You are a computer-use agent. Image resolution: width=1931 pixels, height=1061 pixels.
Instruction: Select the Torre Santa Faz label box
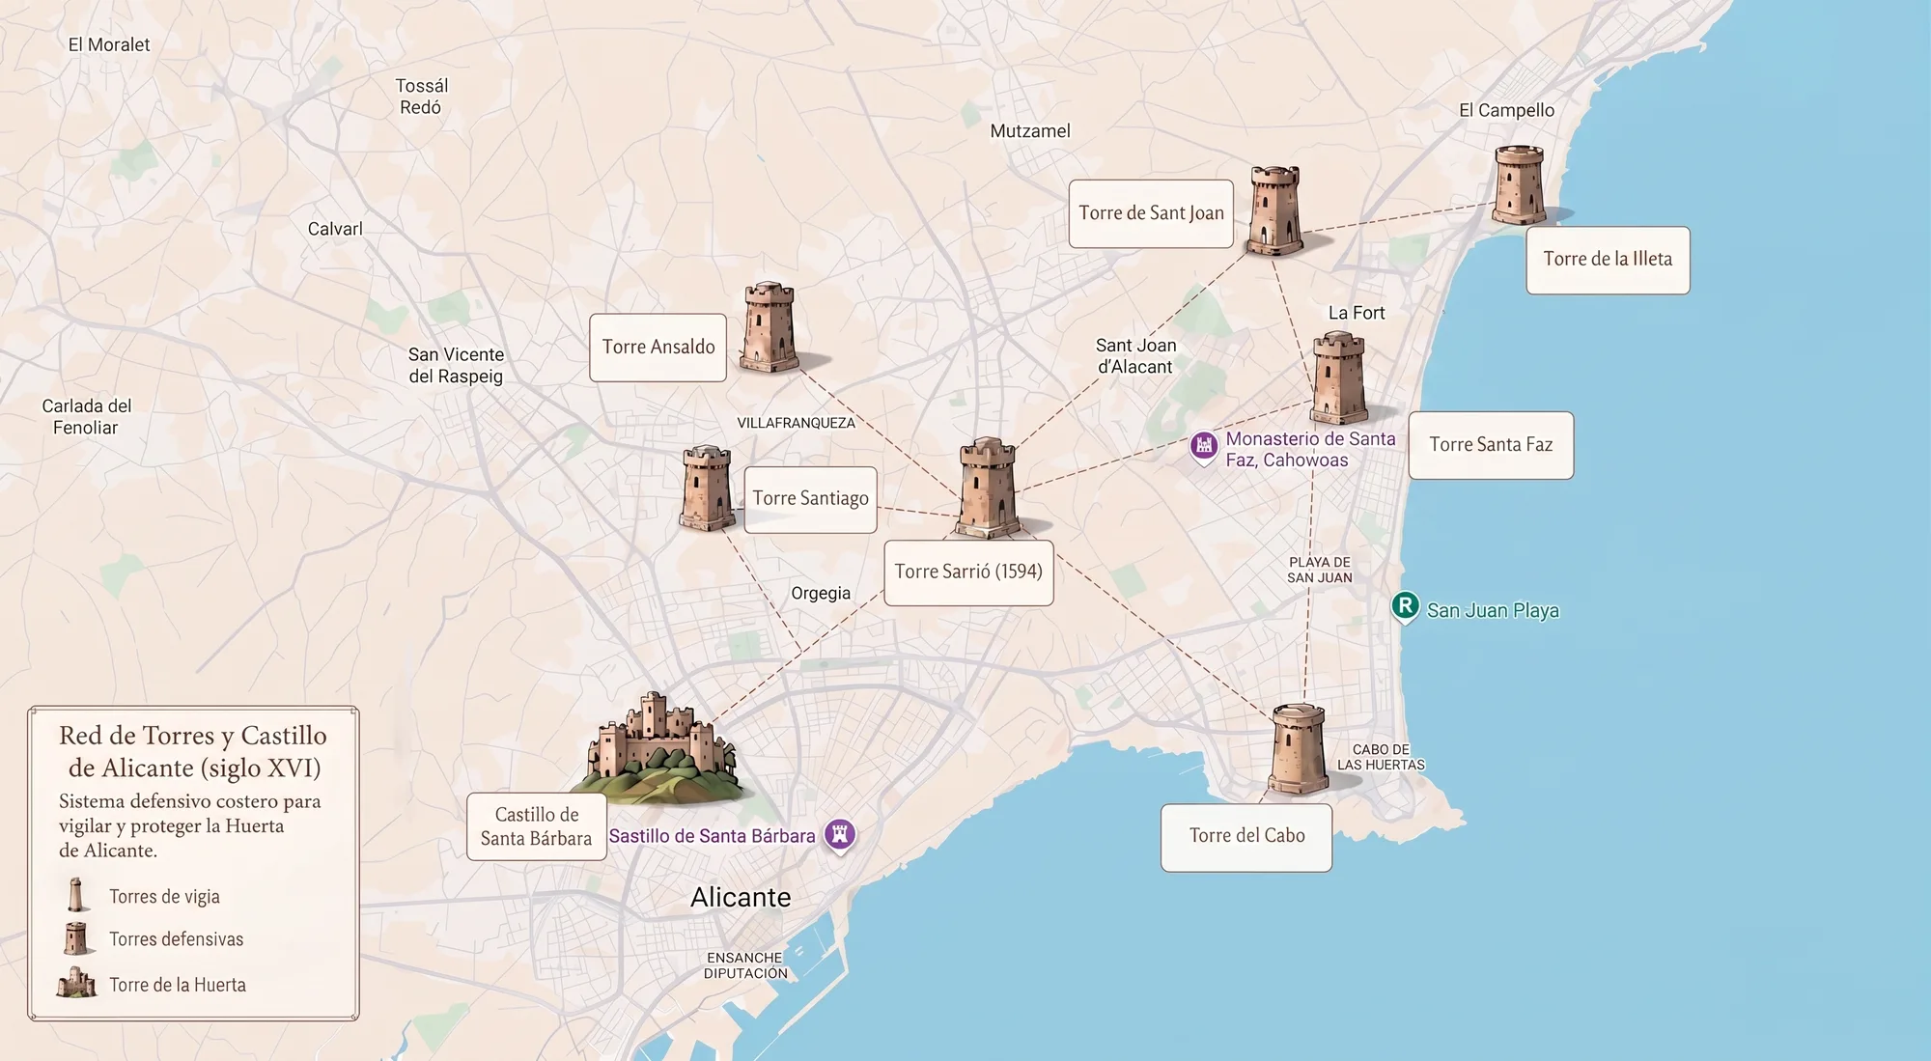tap(1491, 445)
